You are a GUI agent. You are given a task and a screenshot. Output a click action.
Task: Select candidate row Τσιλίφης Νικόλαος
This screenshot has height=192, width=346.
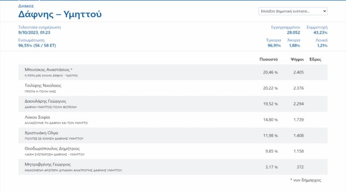[x=173, y=88]
